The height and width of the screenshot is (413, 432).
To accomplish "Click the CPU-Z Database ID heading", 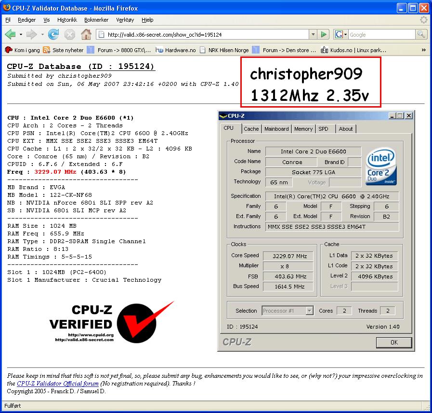I will [x=81, y=67].
